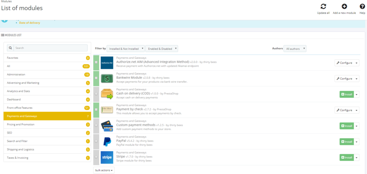Screen dimensions: 367x174
Task: Click the Payment by check icon
Action: click(107, 110)
